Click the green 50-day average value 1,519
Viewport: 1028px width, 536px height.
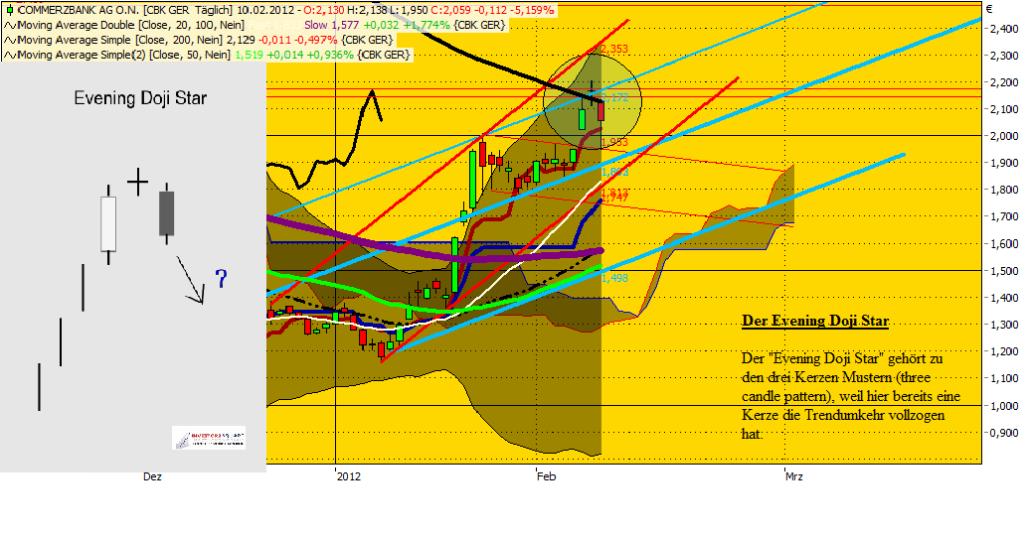click(249, 56)
